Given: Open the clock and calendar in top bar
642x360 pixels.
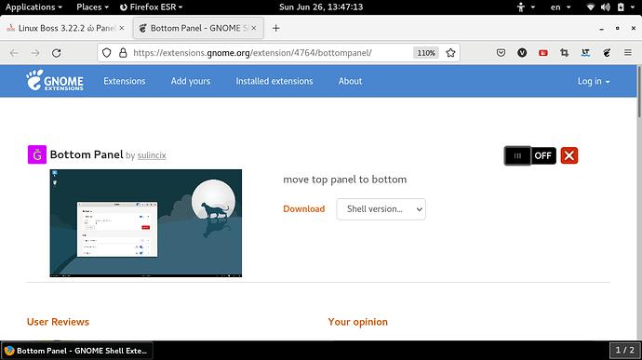Looking at the screenshot, I should click(321, 7).
